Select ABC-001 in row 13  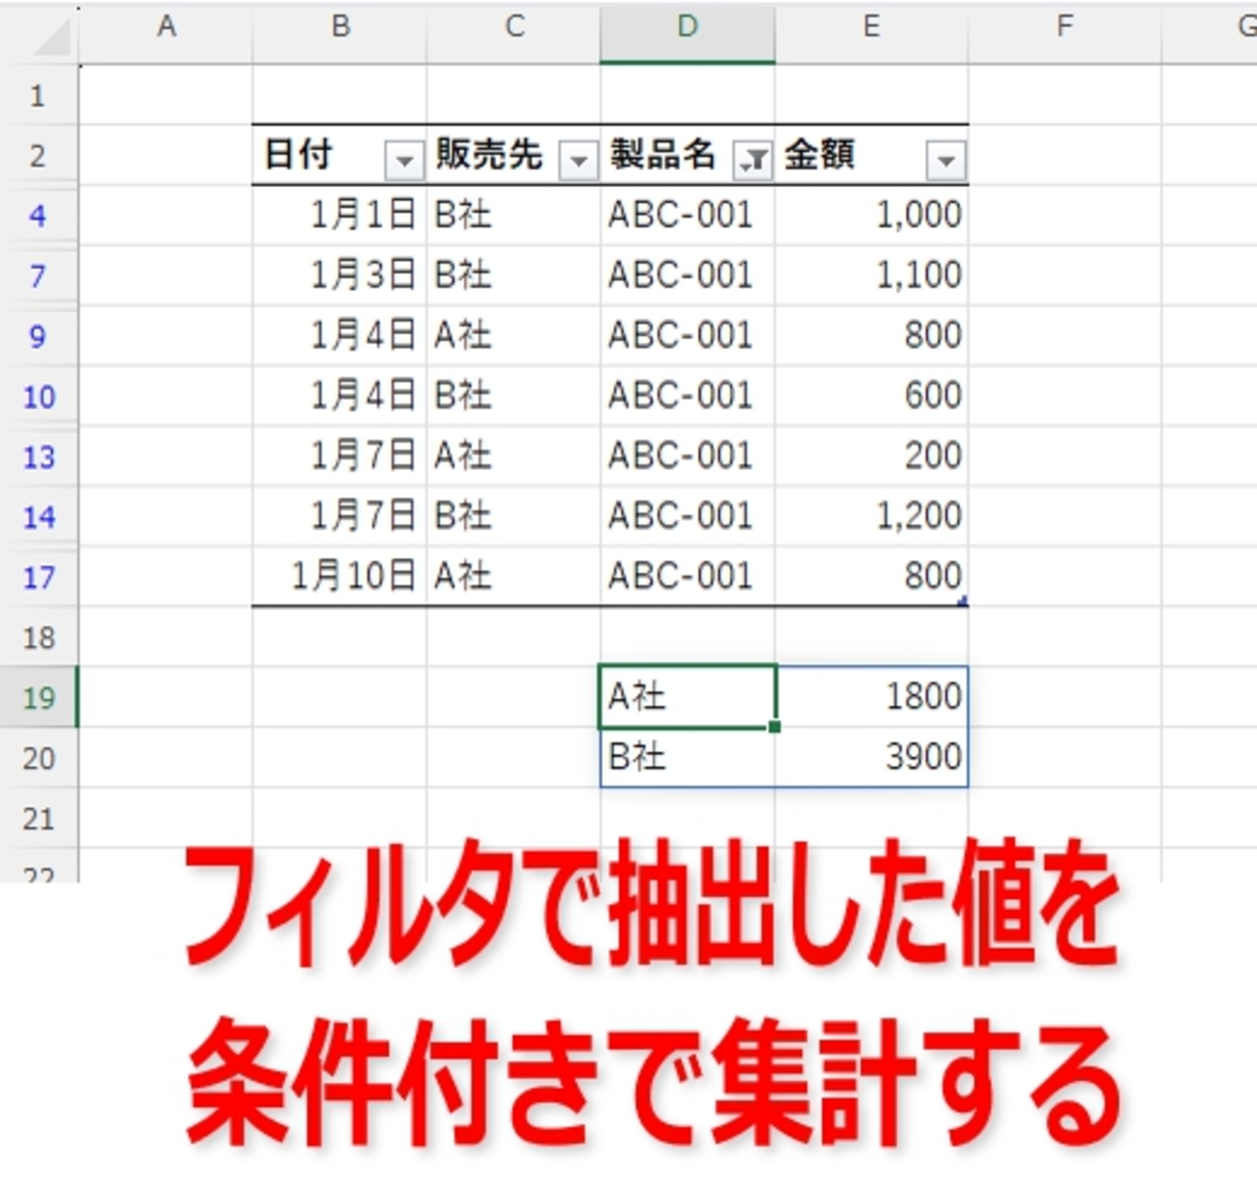[687, 456]
